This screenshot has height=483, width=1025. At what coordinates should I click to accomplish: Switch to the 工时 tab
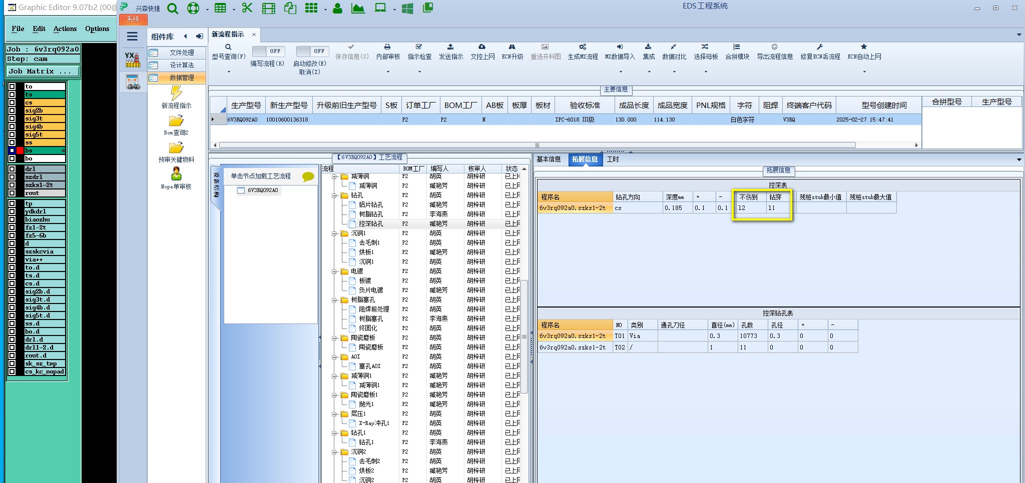613,159
